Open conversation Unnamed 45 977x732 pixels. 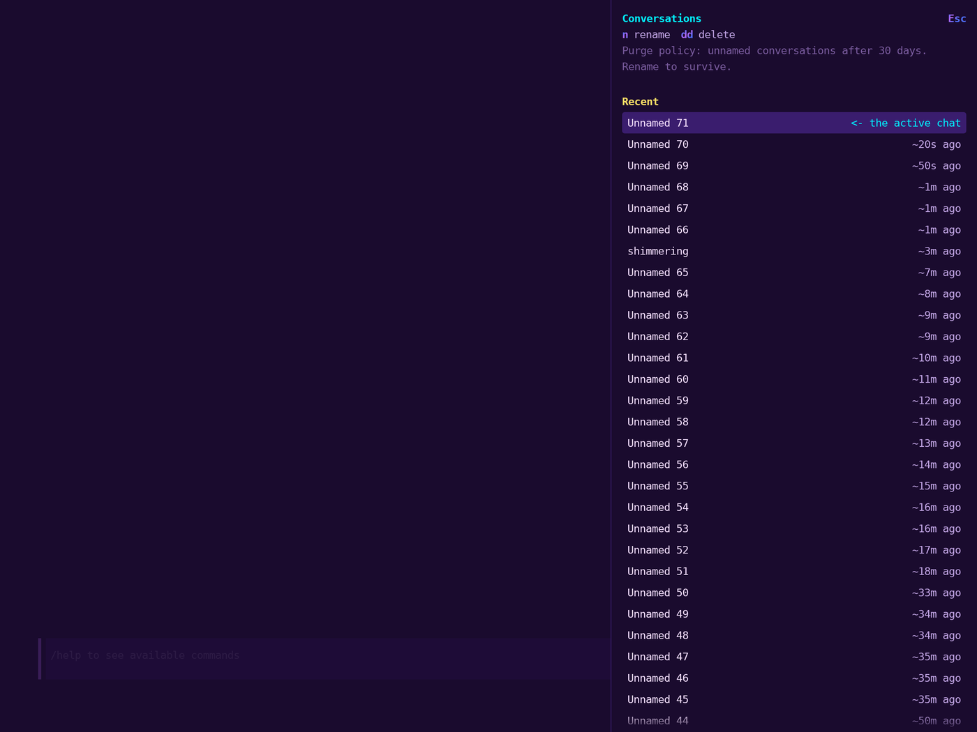point(794,699)
